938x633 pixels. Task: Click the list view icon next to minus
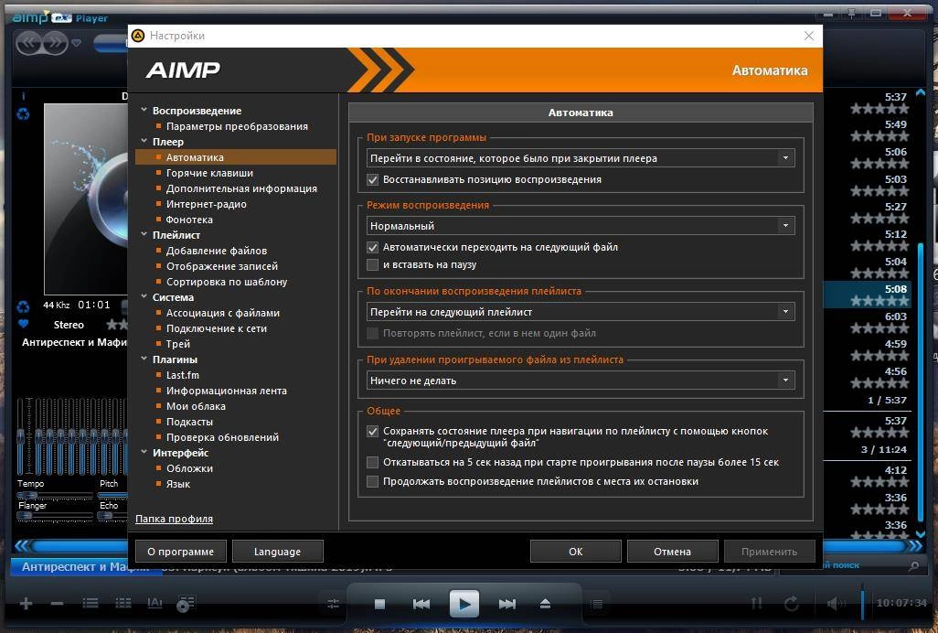pos(91,603)
